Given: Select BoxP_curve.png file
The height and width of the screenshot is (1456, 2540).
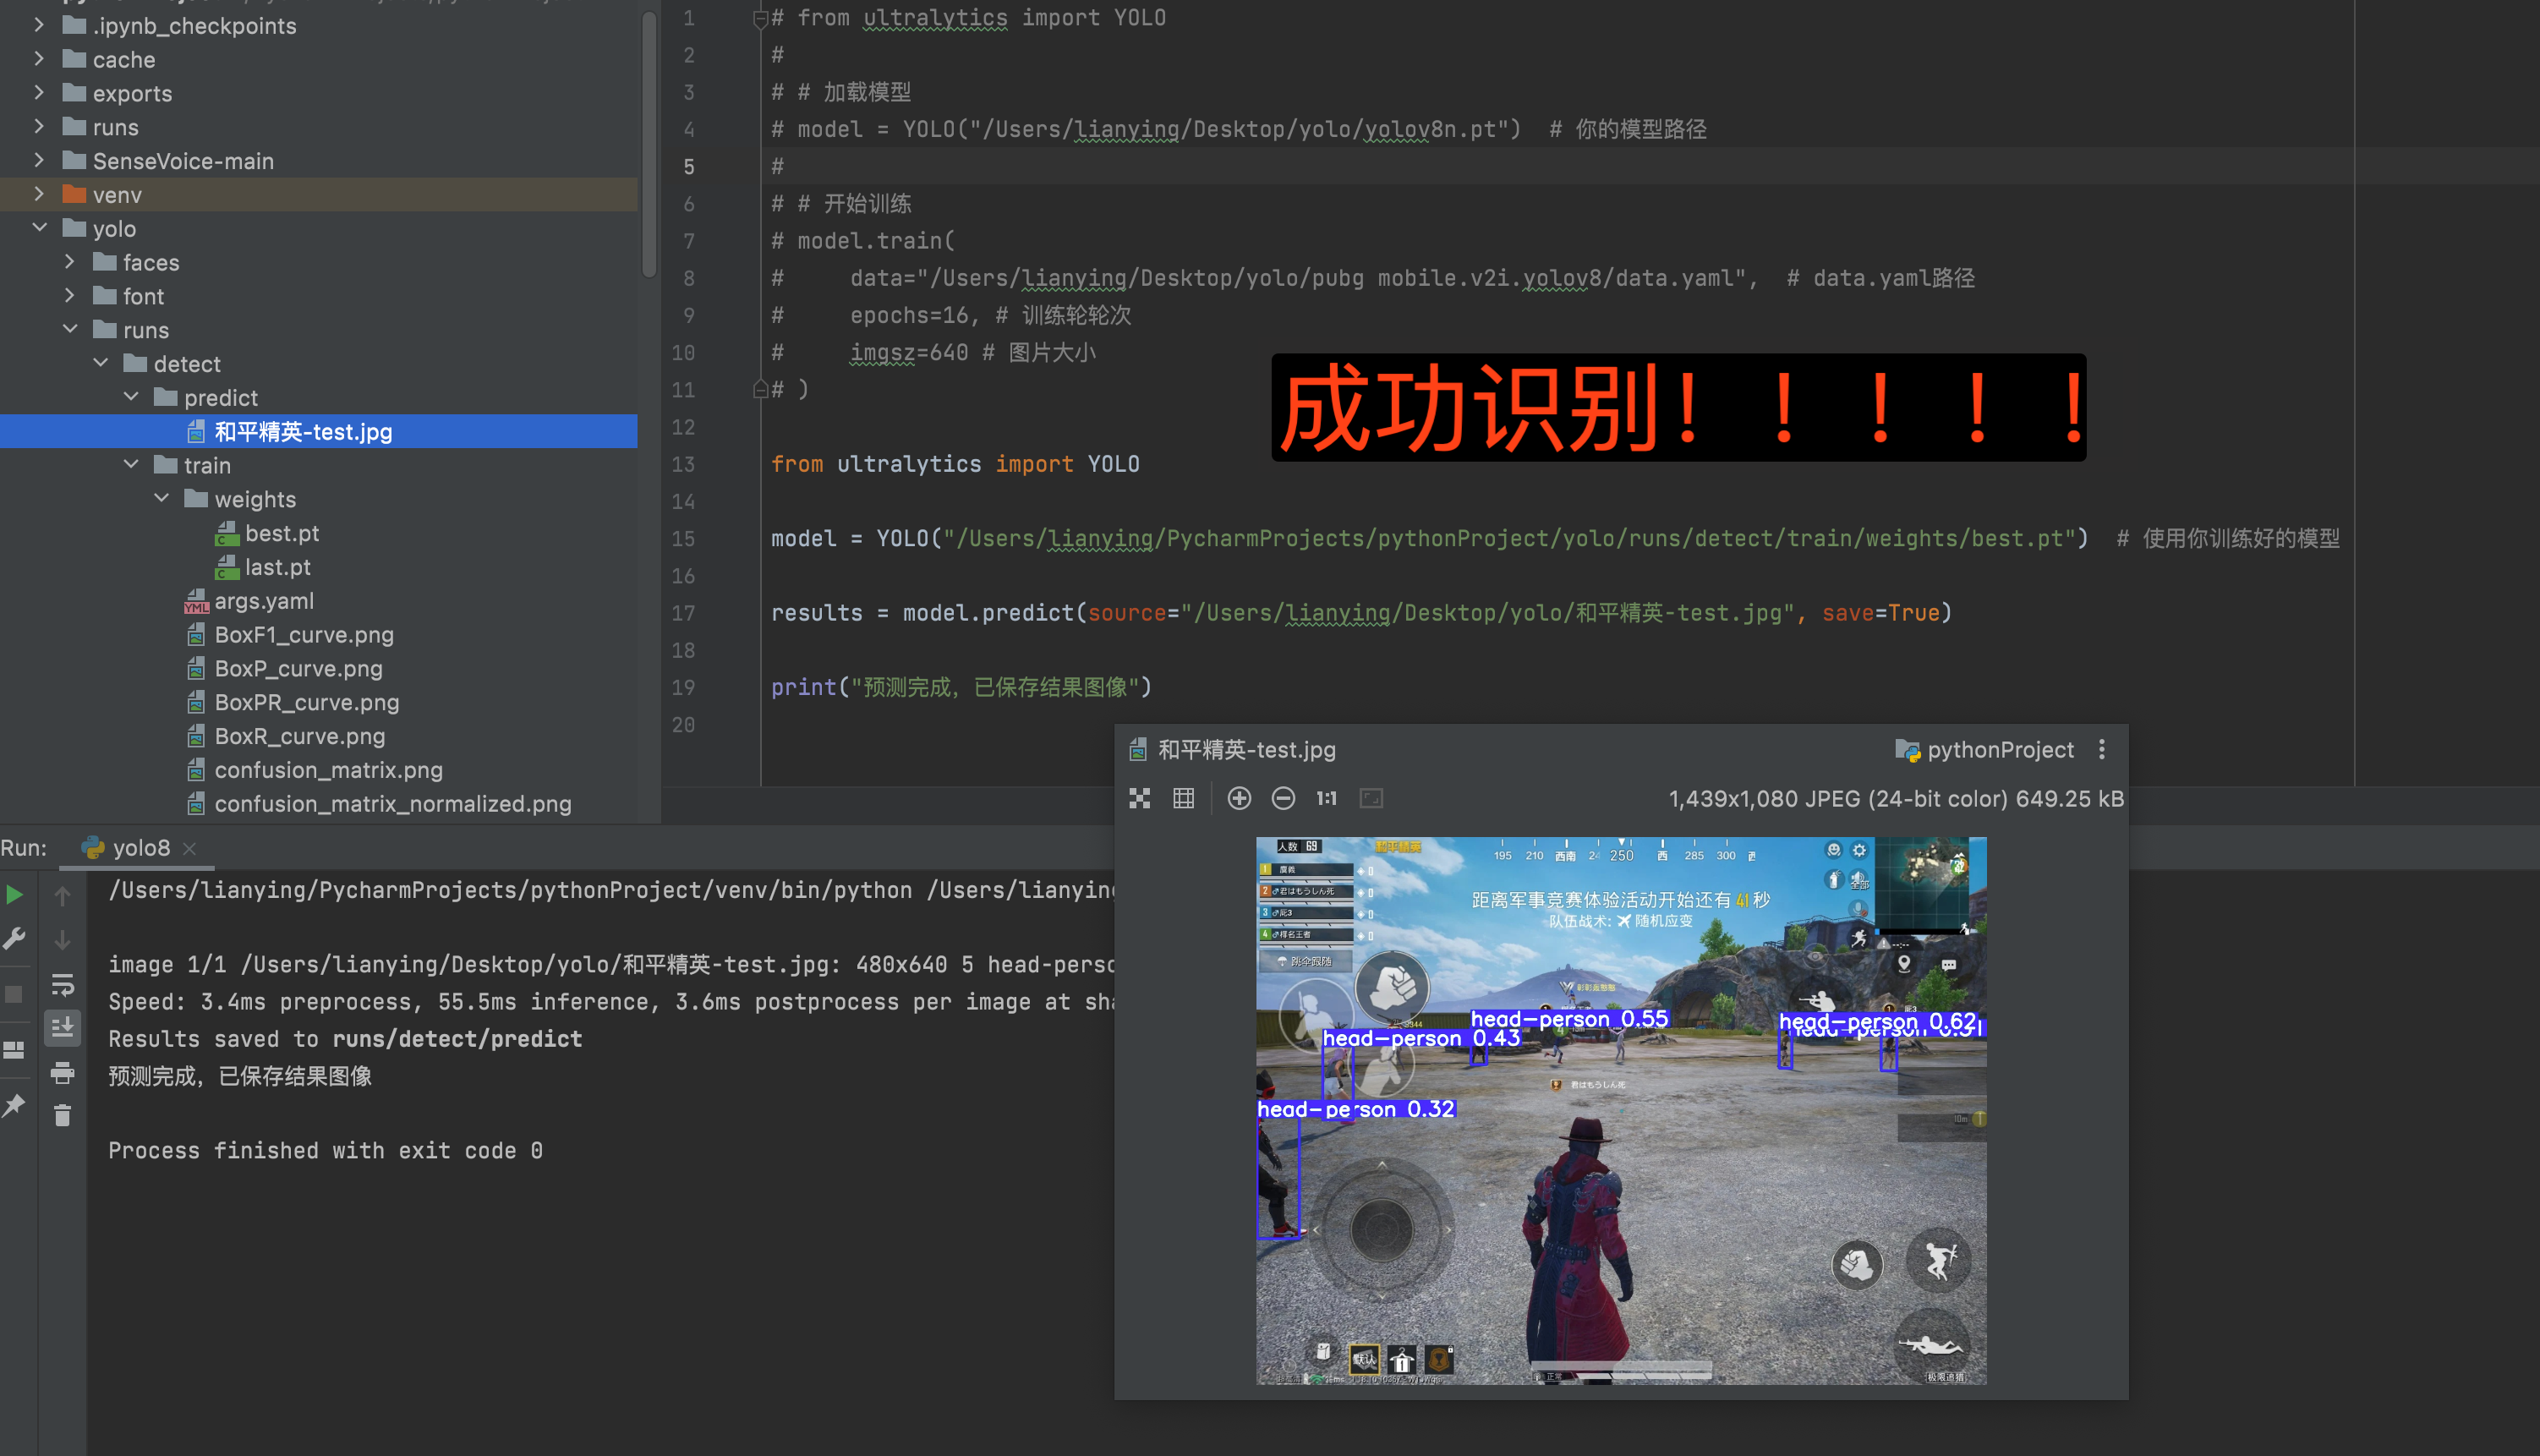Looking at the screenshot, I should click(298, 669).
